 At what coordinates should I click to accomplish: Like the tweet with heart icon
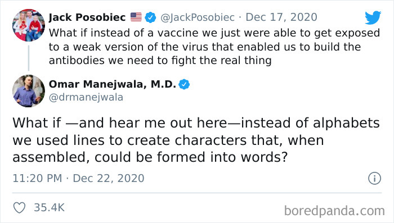tap(19, 208)
